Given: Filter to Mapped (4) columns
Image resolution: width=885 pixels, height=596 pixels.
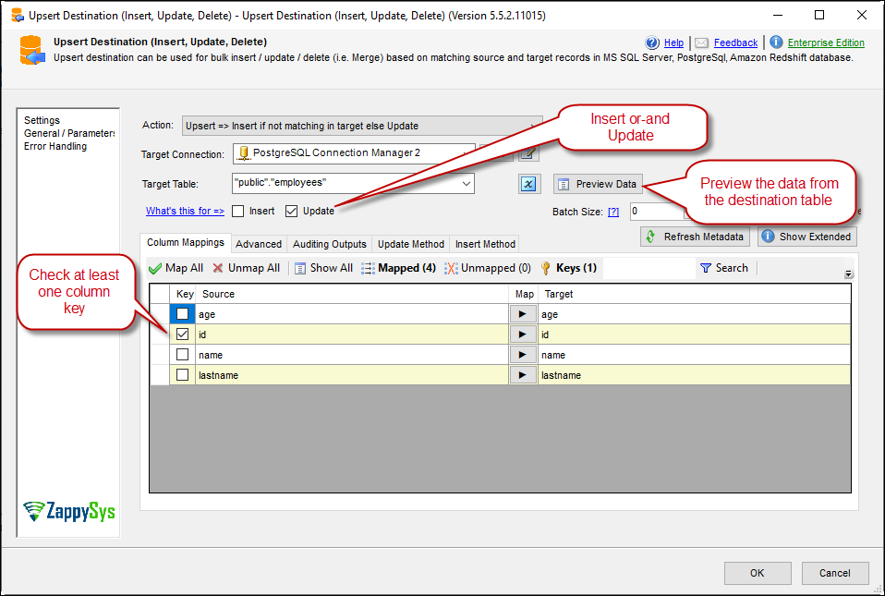Looking at the screenshot, I should [x=398, y=268].
